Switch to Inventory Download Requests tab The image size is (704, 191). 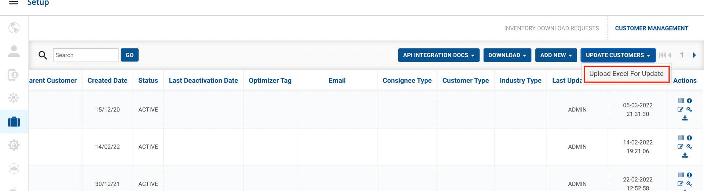pyautogui.click(x=551, y=28)
